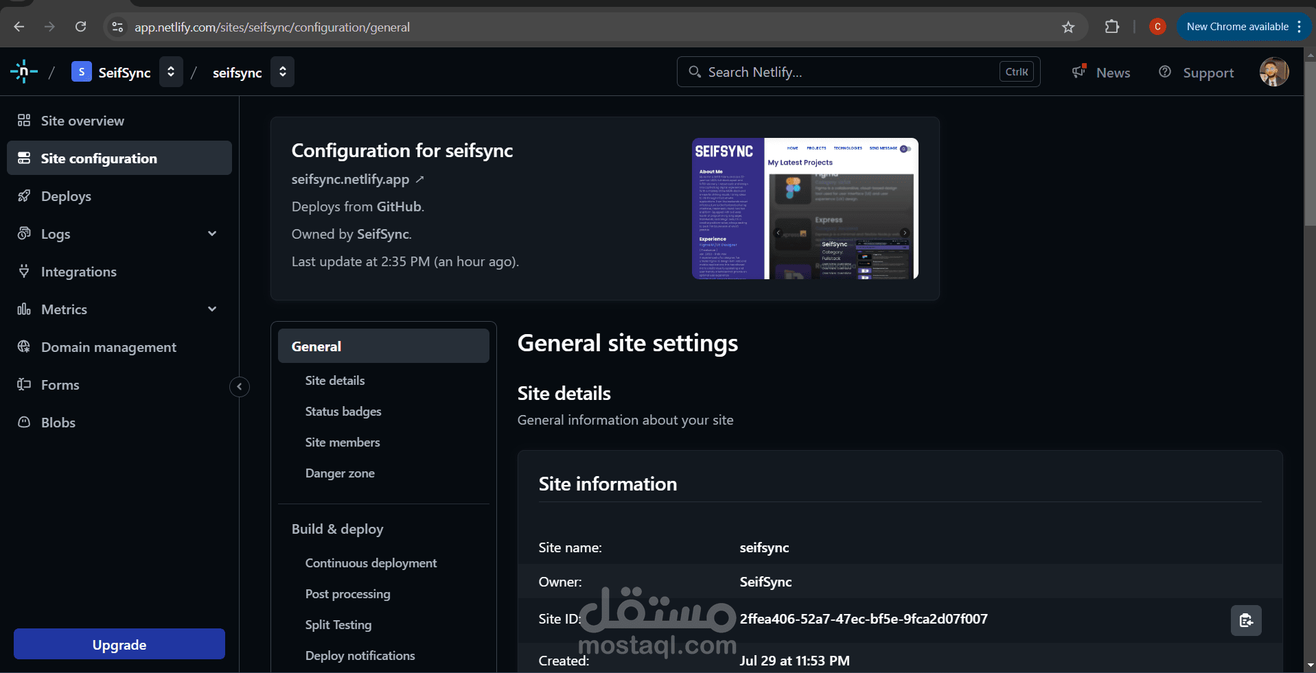The image size is (1316, 673).
Task: Collapse the sidebar with arrow button
Action: 239,386
